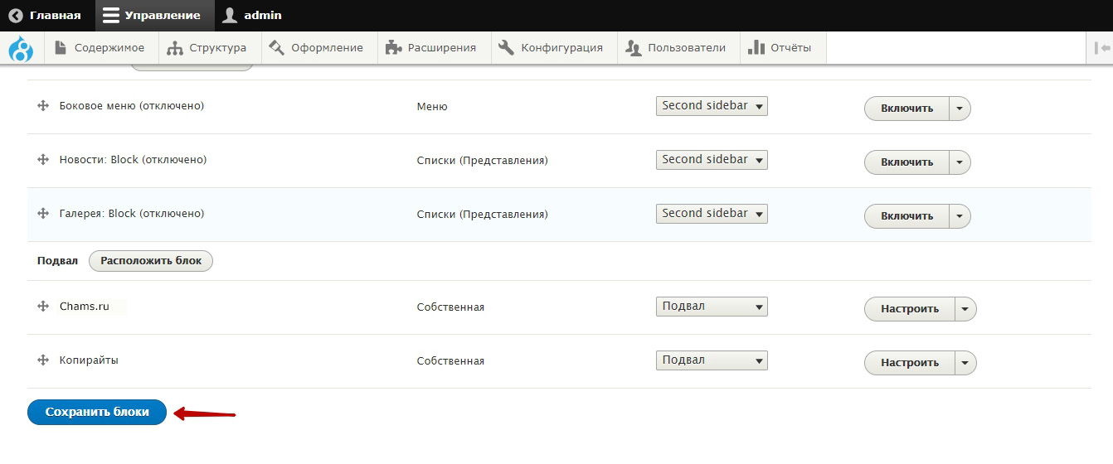Expand actions arrow beside Включить for Новости
This screenshot has width=1113, height=464.
coord(960,162)
